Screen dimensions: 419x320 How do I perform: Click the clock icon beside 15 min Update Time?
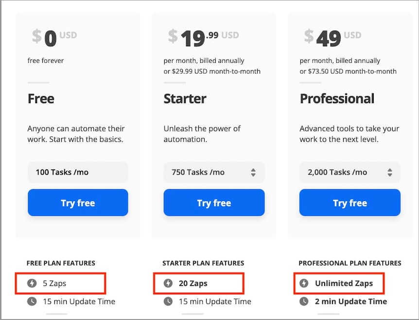tap(32, 302)
